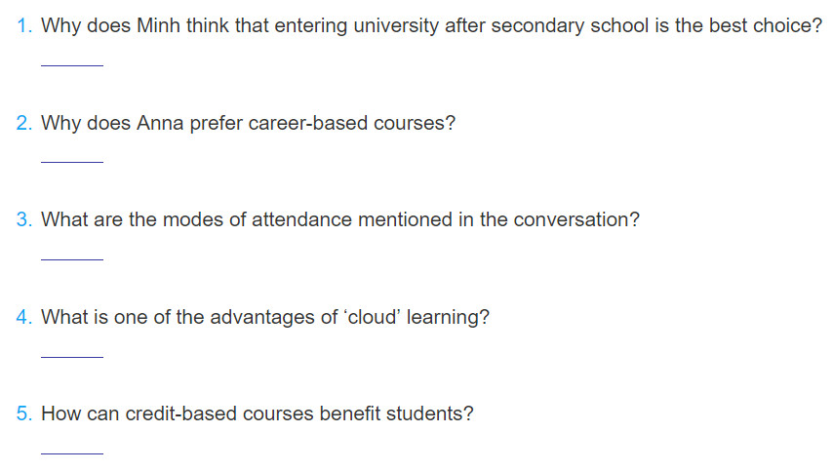Select the answer blank under question 3
This screenshot has height=472, width=833.
[72, 259]
